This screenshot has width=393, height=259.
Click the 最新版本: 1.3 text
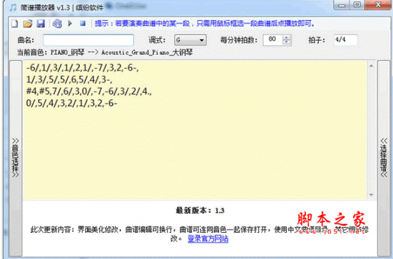200,211
